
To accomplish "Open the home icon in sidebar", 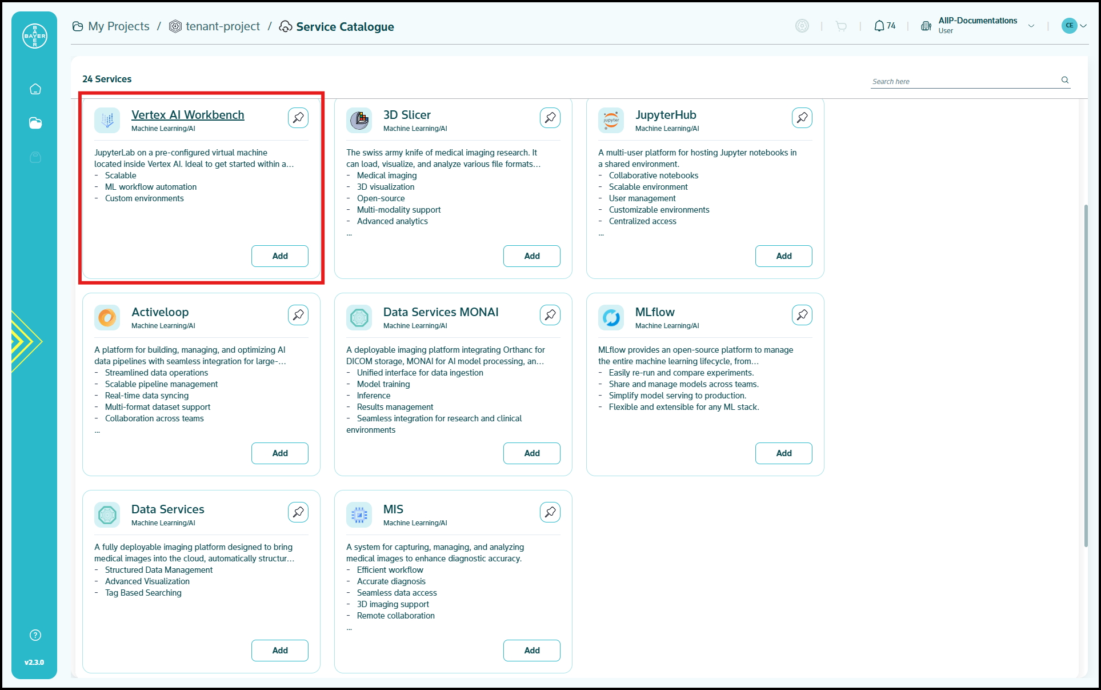I will [35, 89].
